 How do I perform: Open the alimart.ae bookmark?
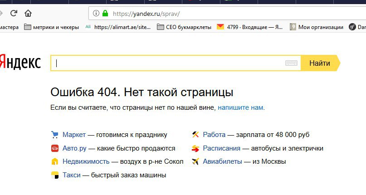[118, 27]
